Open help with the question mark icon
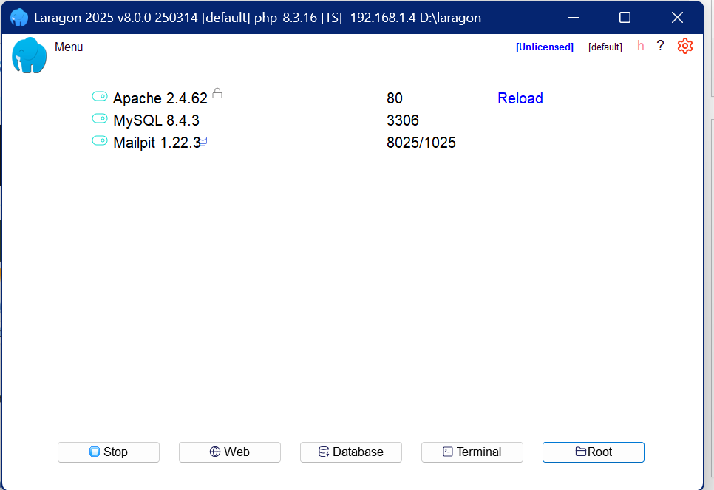The height and width of the screenshot is (490, 714). pyautogui.click(x=660, y=46)
